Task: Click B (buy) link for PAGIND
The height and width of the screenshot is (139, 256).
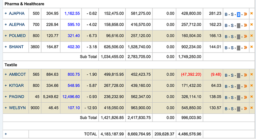Action: click(x=226, y=97)
